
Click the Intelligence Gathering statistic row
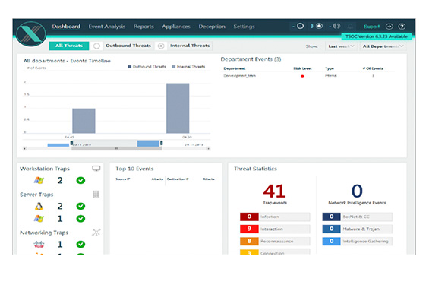tap(357, 241)
